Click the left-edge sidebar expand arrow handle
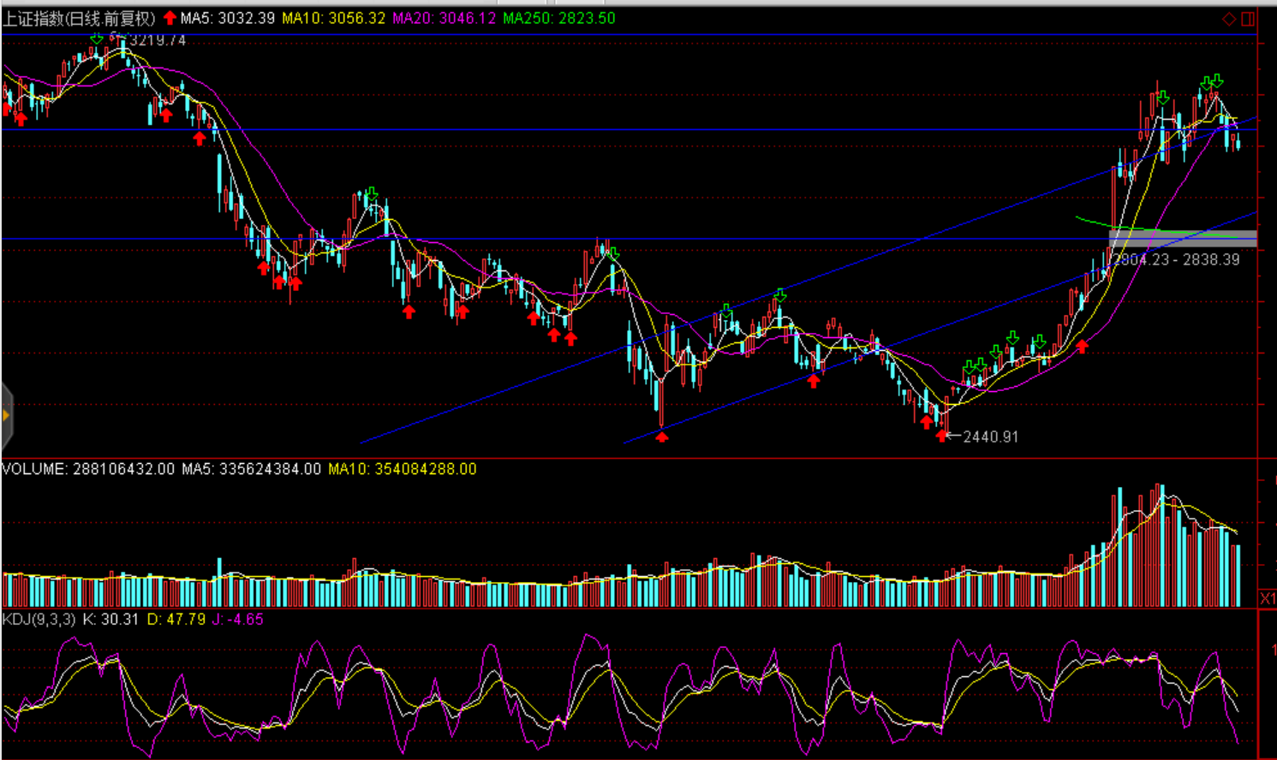The image size is (1277, 760). point(6,416)
